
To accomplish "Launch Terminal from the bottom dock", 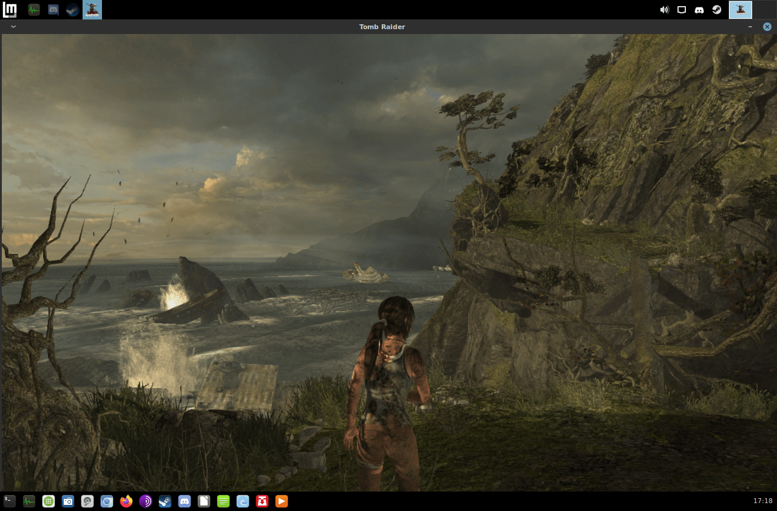I will (x=10, y=501).
